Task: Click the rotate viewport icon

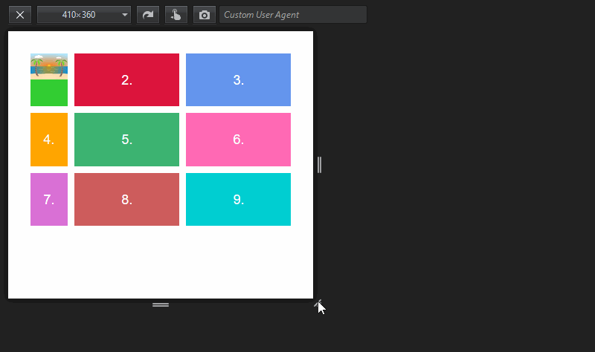Action: (148, 15)
